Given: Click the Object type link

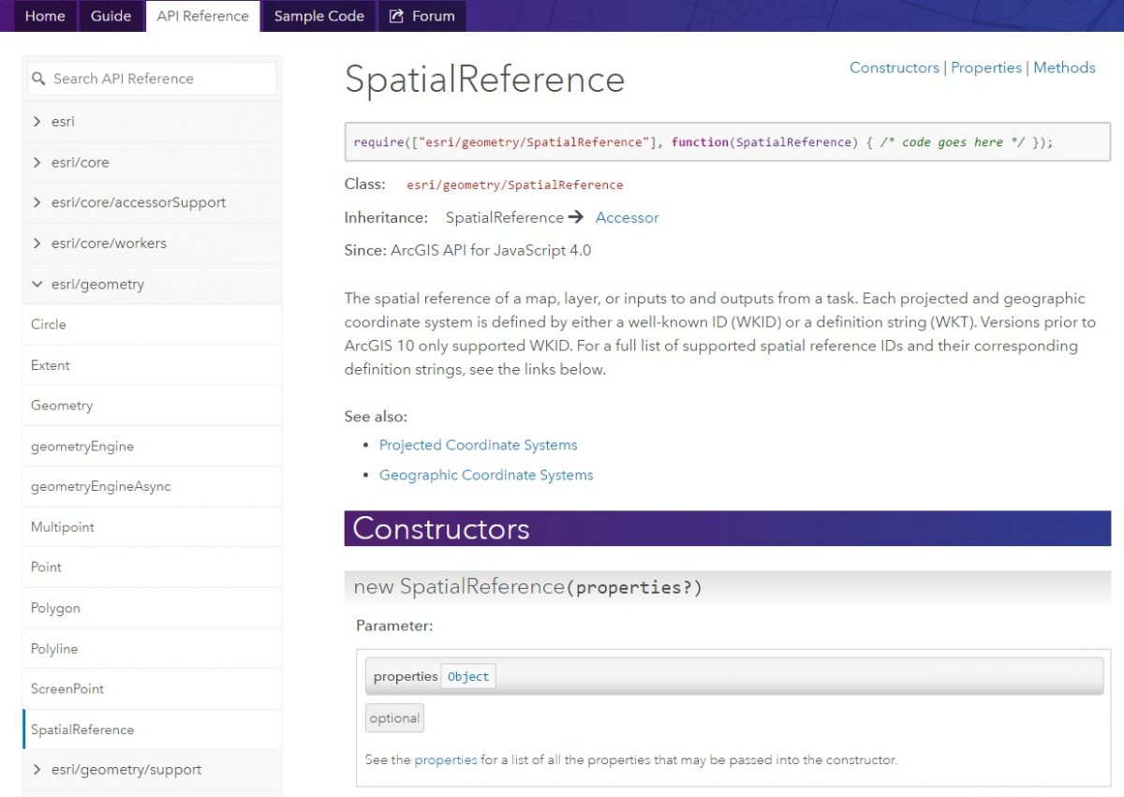Looking at the screenshot, I should pos(468,676).
